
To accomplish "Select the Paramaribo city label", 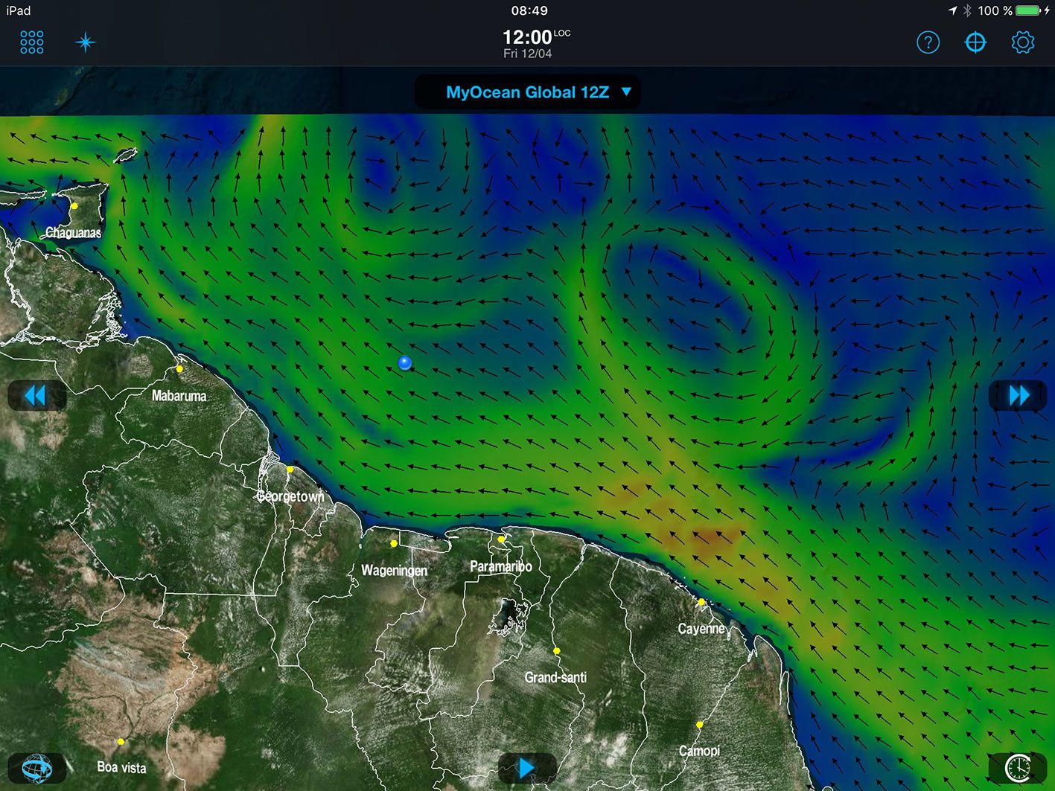I will click(x=501, y=566).
